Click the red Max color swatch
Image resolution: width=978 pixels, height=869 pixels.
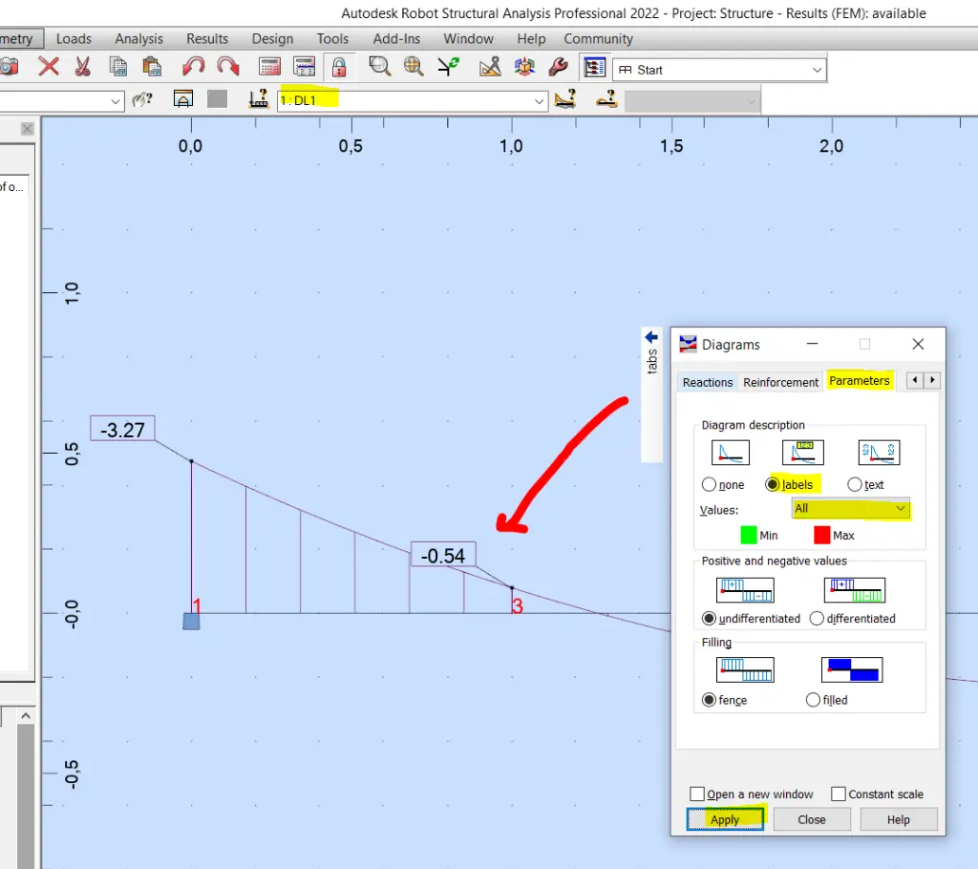pyautogui.click(x=822, y=536)
